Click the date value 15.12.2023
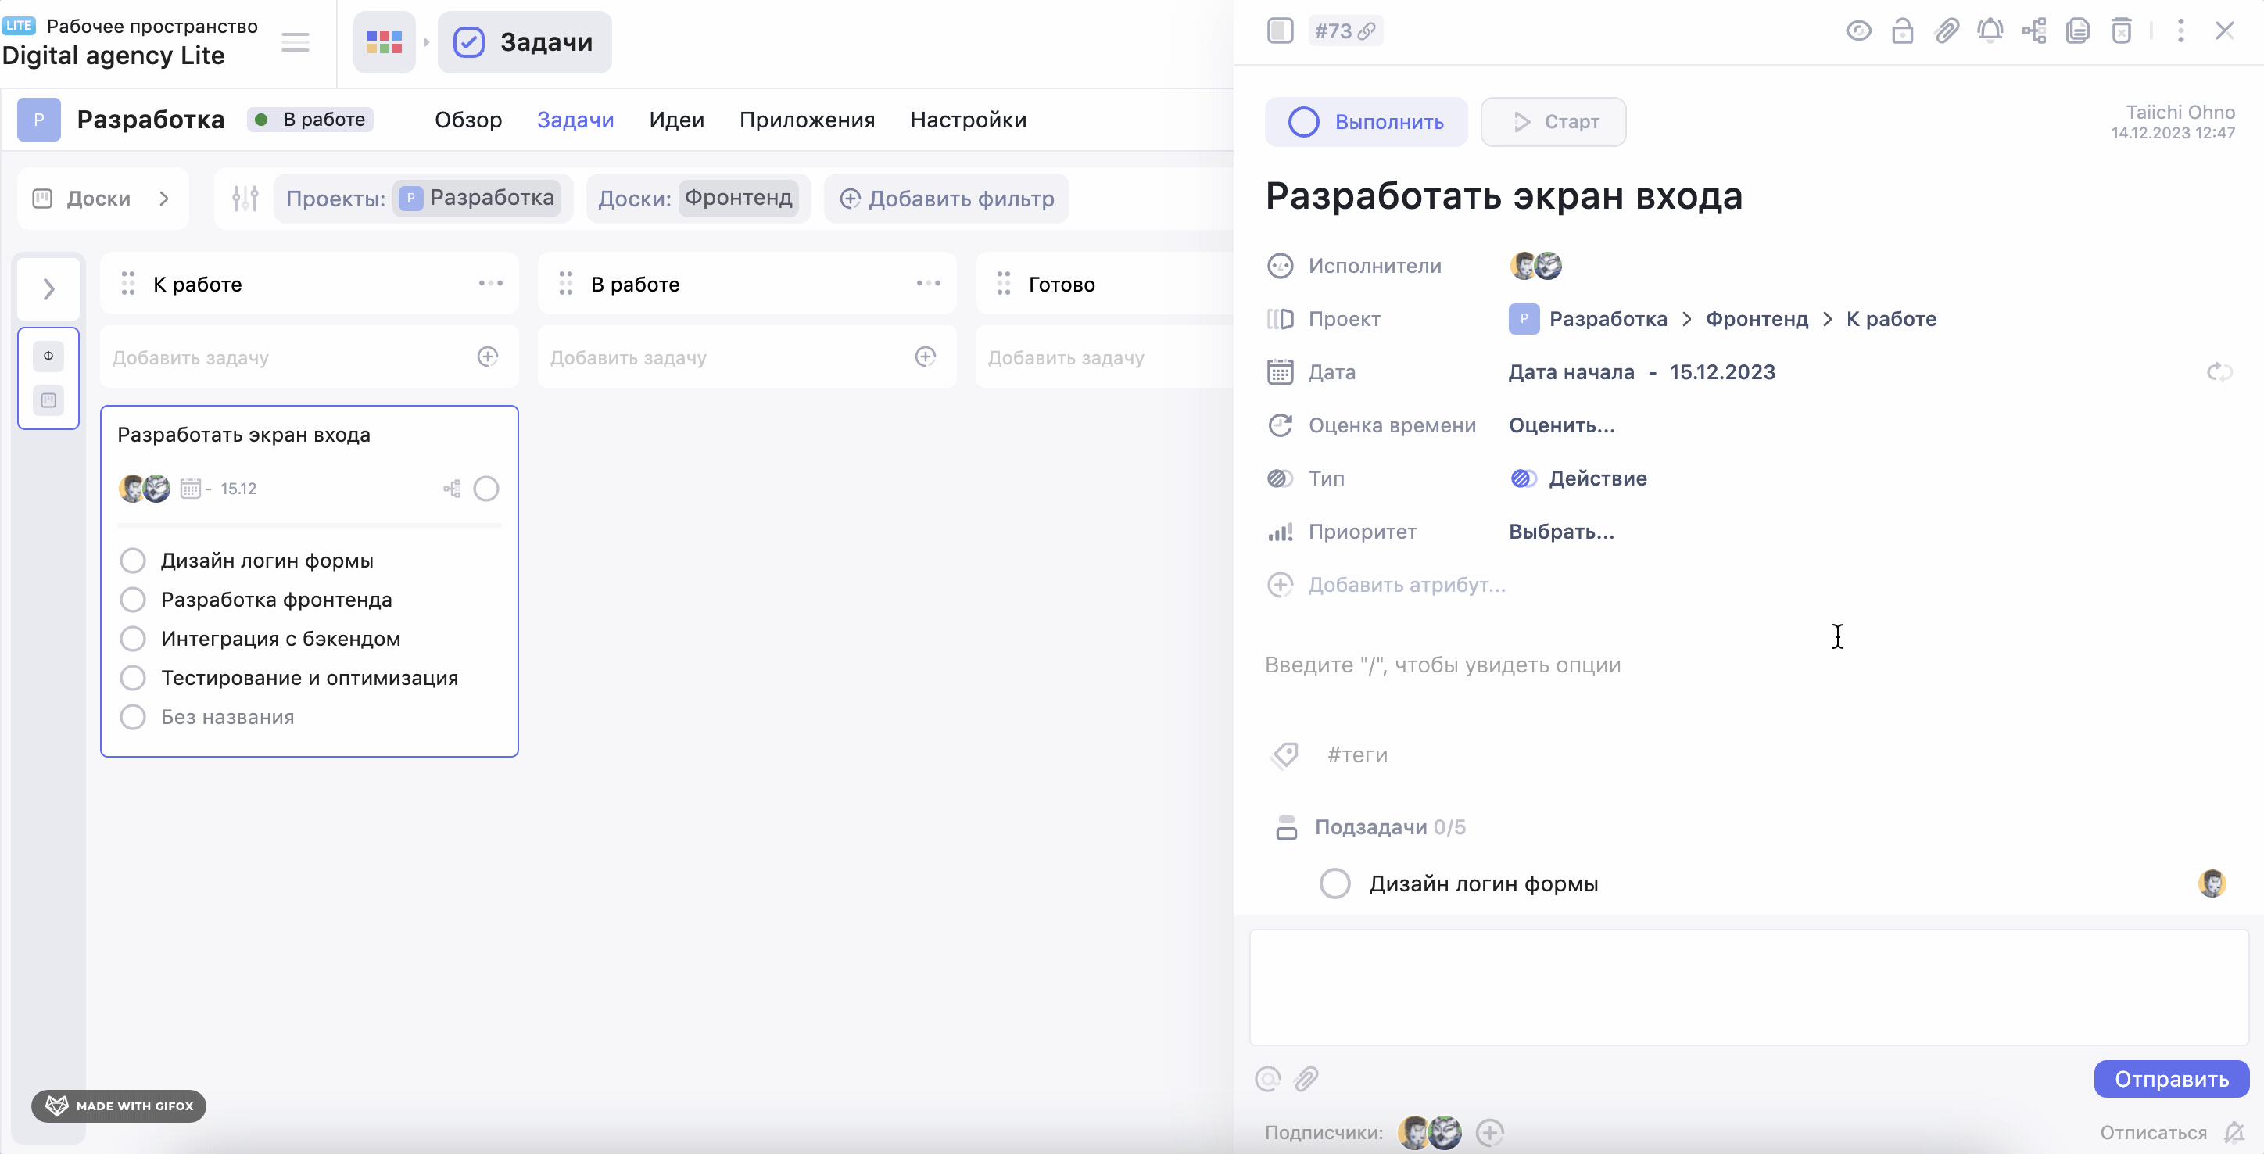The width and height of the screenshot is (2264, 1154). pos(1721,372)
